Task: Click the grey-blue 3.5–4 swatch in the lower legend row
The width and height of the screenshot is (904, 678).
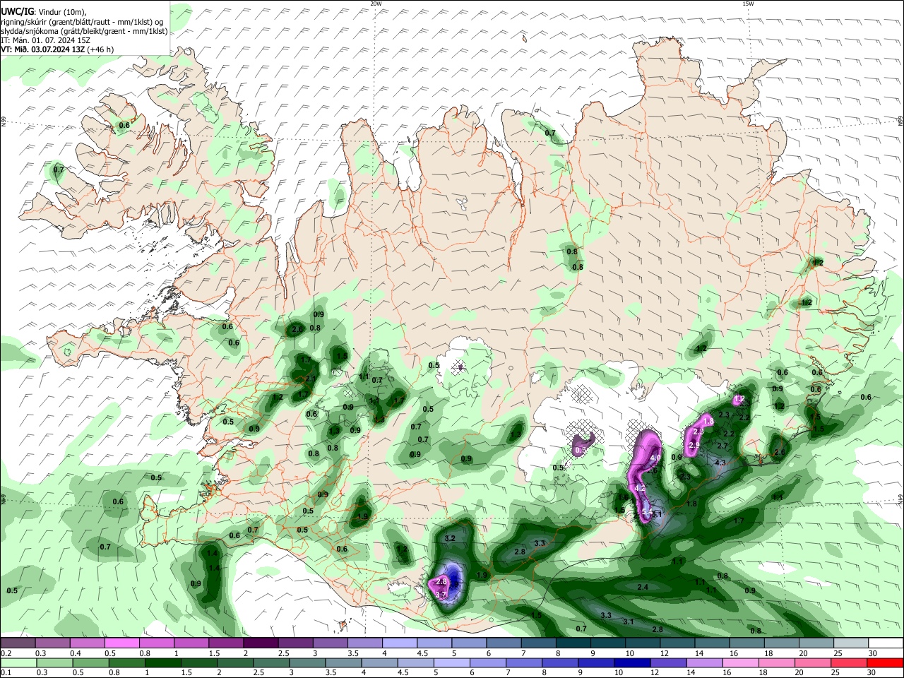Action: pos(344,662)
